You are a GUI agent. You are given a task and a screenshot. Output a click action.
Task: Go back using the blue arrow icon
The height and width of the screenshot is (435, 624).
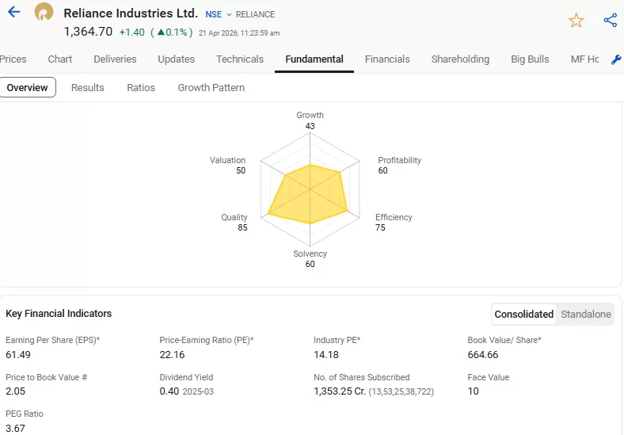pyautogui.click(x=14, y=12)
